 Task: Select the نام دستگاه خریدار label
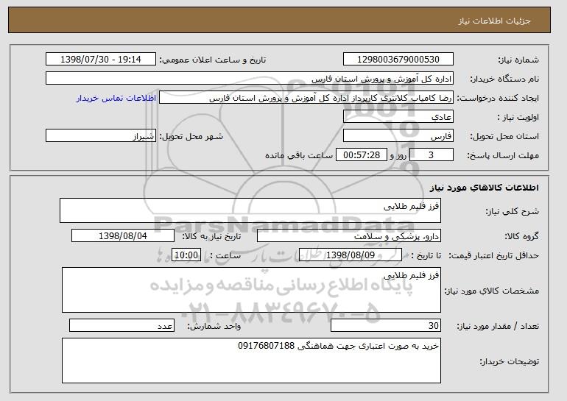tap(504, 79)
